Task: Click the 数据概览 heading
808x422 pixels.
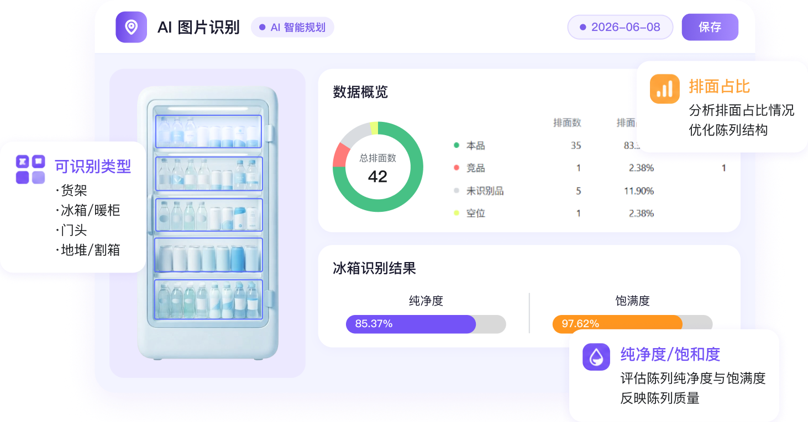Action: tap(360, 92)
